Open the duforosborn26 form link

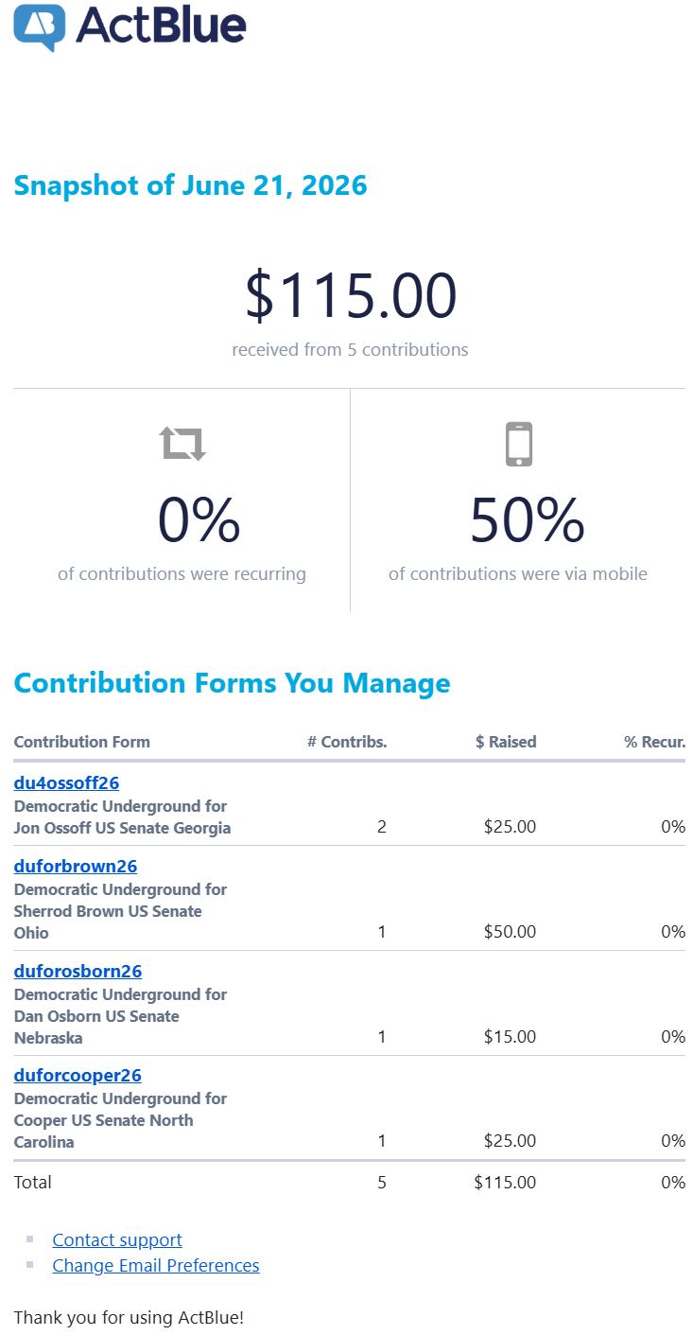click(x=78, y=971)
